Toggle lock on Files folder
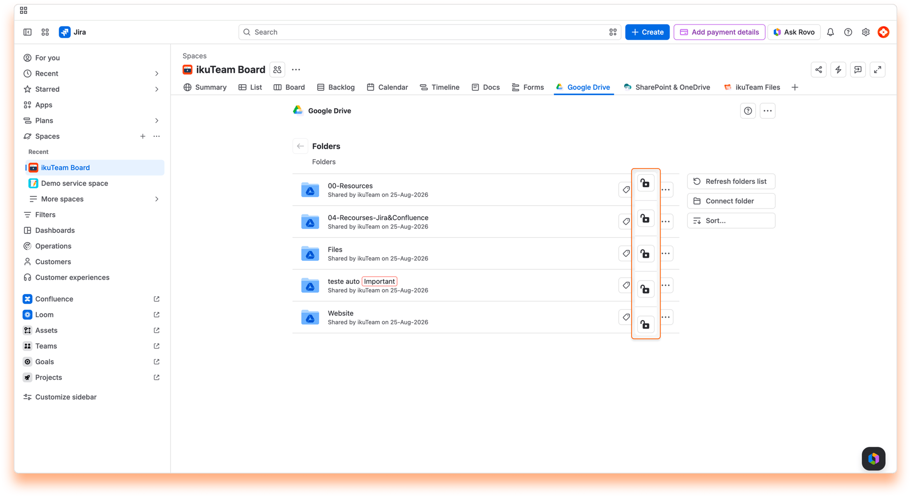The height and width of the screenshot is (497, 911). [x=645, y=254]
